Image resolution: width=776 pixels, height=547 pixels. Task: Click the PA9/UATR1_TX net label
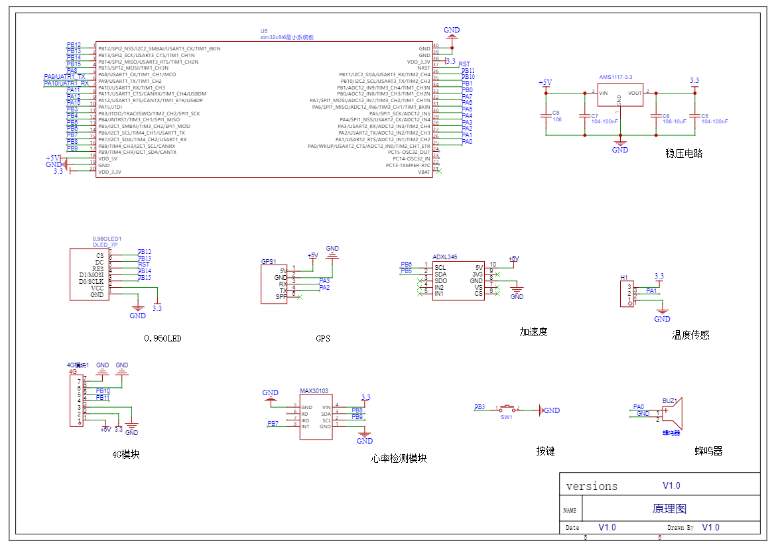[64, 77]
